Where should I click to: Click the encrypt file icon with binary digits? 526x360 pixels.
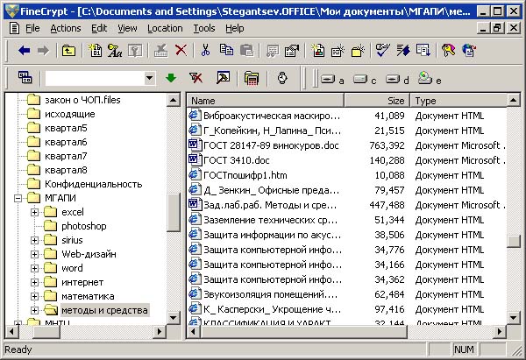pos(96,51)
